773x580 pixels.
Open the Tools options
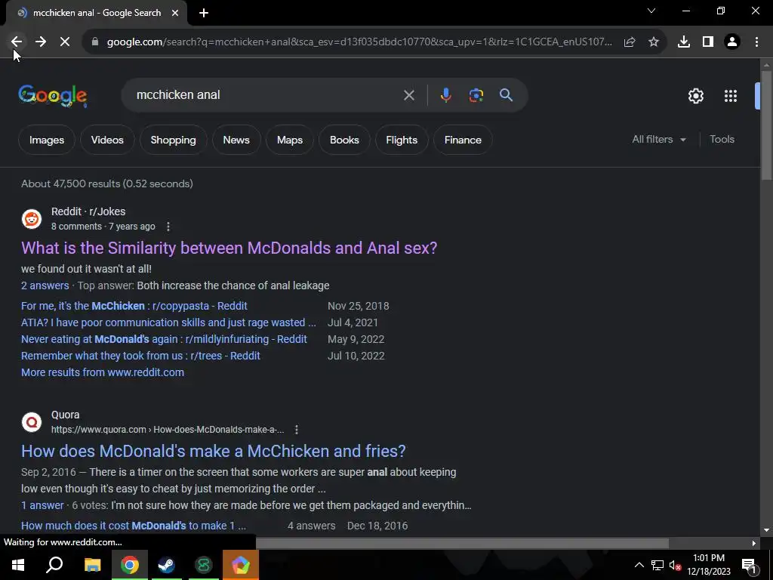pos(722,140)
